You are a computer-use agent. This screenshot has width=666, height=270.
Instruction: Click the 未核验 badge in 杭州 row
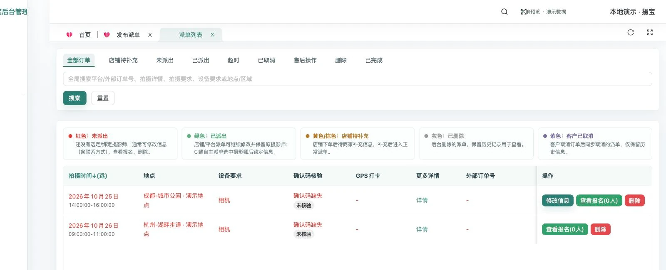303,234
